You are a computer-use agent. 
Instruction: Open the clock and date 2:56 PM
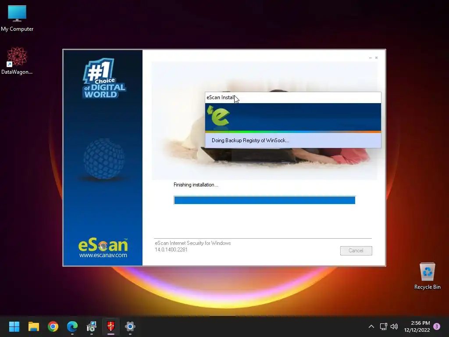(x=417, y=326)
